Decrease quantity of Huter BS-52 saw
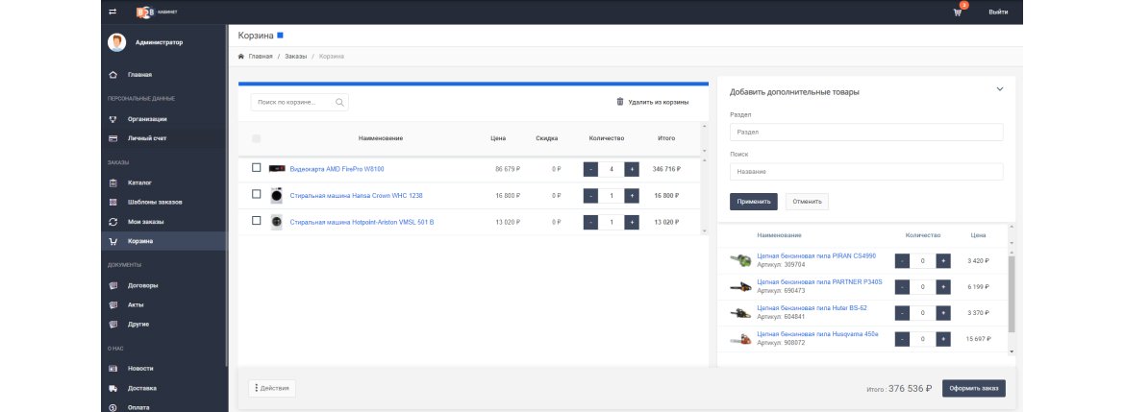Screen dimensions: 1125x412 (903, 312)
